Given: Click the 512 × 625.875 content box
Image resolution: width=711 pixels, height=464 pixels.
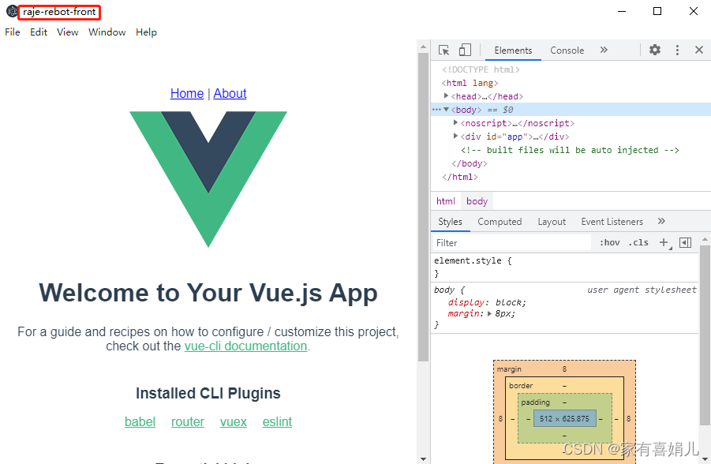Looking at the screenshot, I should pyautogui.click(x=564, y=419).
